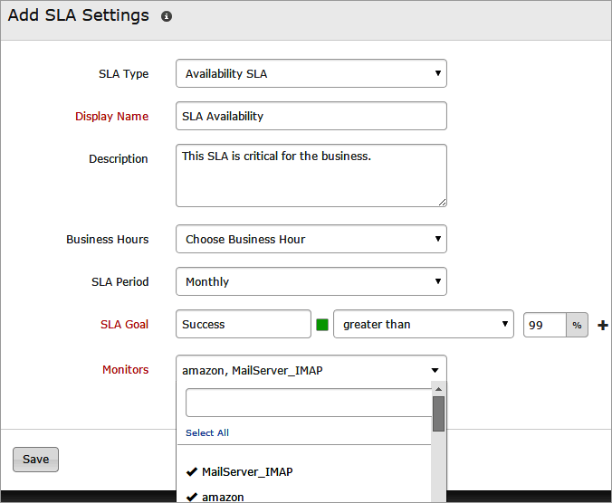Click the Description textarea resize handle
Viewport: 612px width, 503px height.
[442, 202]
